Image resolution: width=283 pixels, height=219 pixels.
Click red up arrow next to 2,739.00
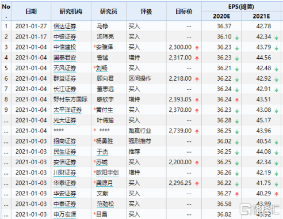pos(197,131)
